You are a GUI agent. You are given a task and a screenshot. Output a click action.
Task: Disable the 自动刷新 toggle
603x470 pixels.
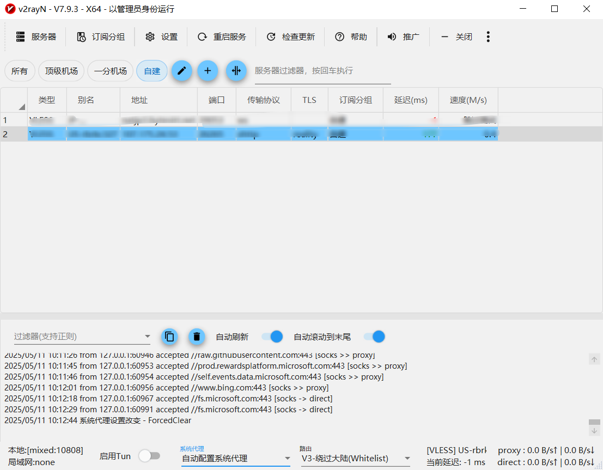pos(271,337)
